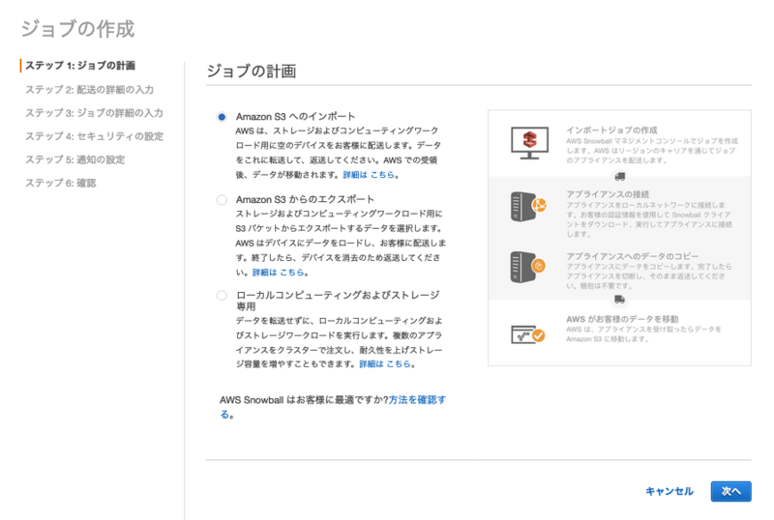The height and width of the screenshot is (520, 774).
Task: Go to ステップ 2: 配送の詳細の入力
Action: pyautogui.click(x=89, y=89)
